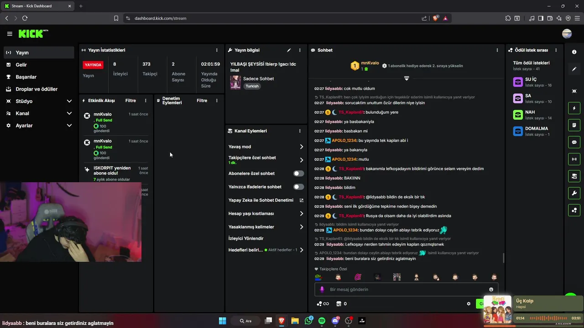The height and width of the screenshot is (328, 584).
Task: Select Gelir in the sidebar
Action: pos(39,65)
